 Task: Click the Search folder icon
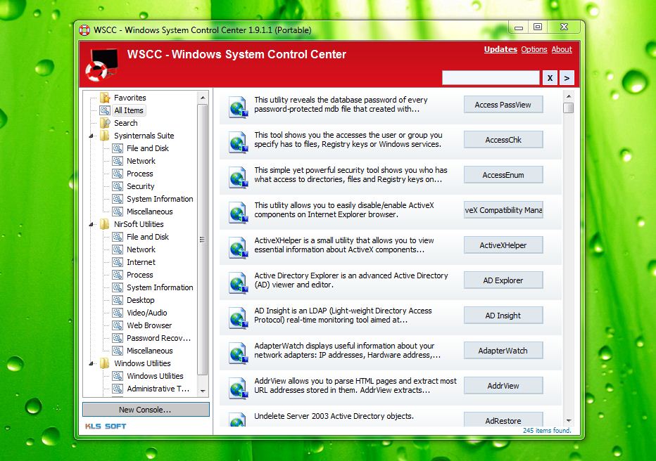click(x=105, y=123)
